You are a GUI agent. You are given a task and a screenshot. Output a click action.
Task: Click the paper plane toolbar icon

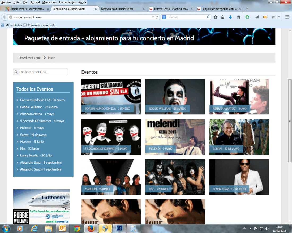tap(257, 17)
